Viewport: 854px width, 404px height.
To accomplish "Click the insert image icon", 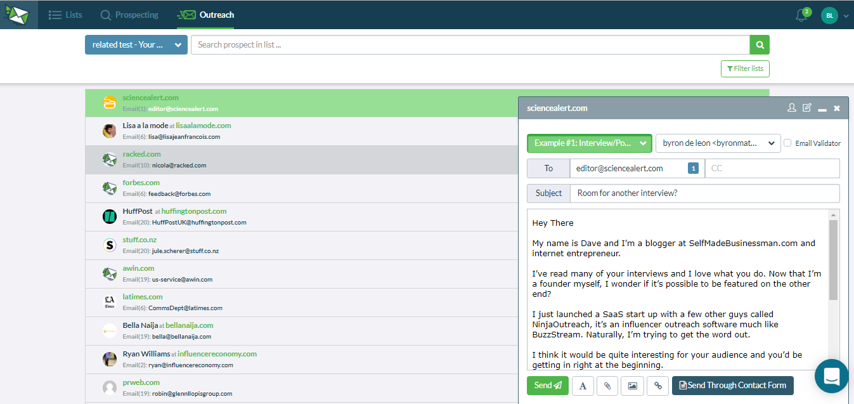I will 633,385.
